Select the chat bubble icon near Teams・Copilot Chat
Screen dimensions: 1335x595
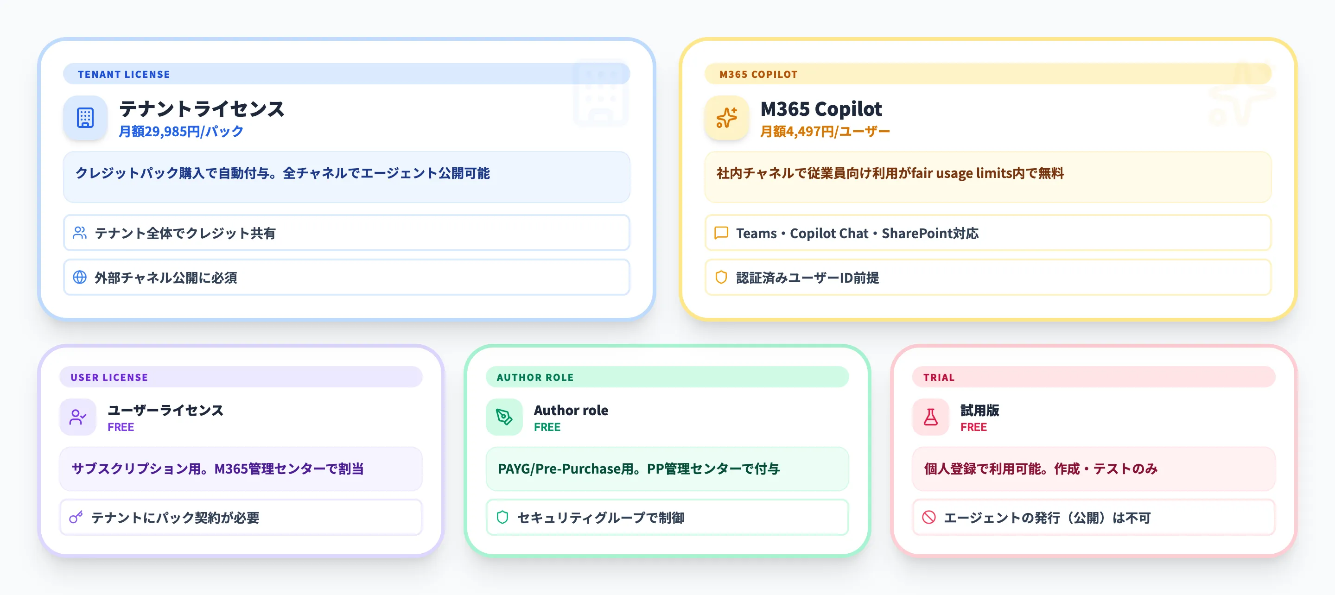point(721,233)
